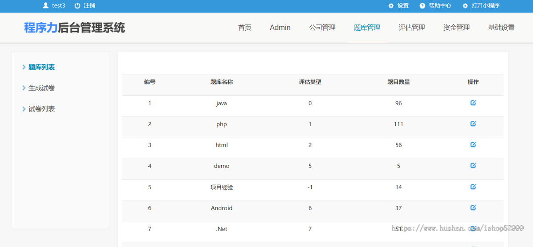Switch to 评估管理 navigation tab
533x247 pixels.
(412, 28)
